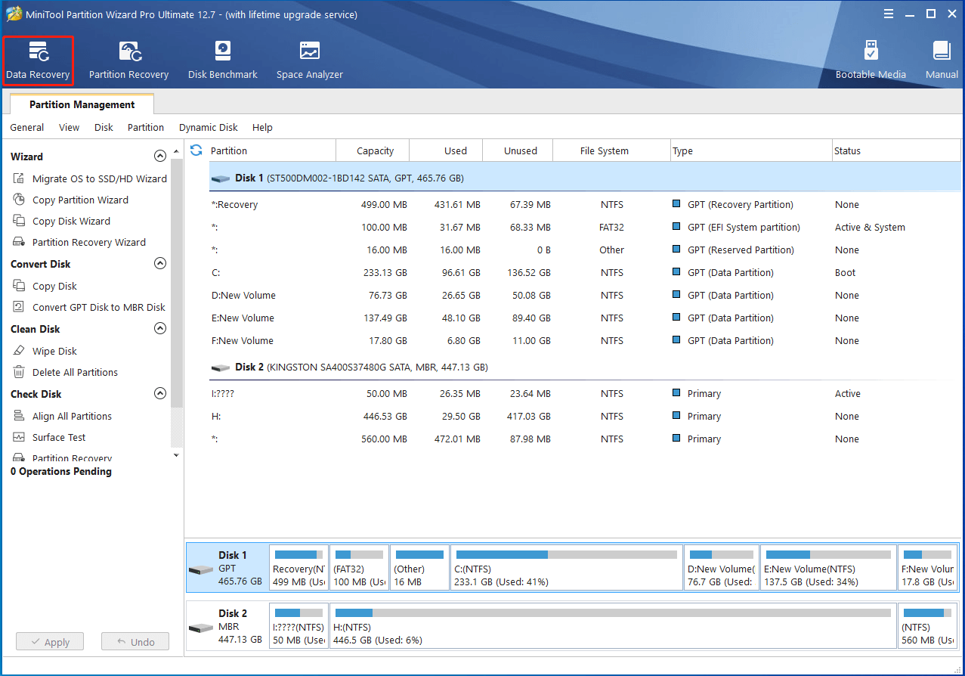Select the Disk 2 KINGSTON header row
The width and height of the screenshot is (965, 676).
(585, 367)
